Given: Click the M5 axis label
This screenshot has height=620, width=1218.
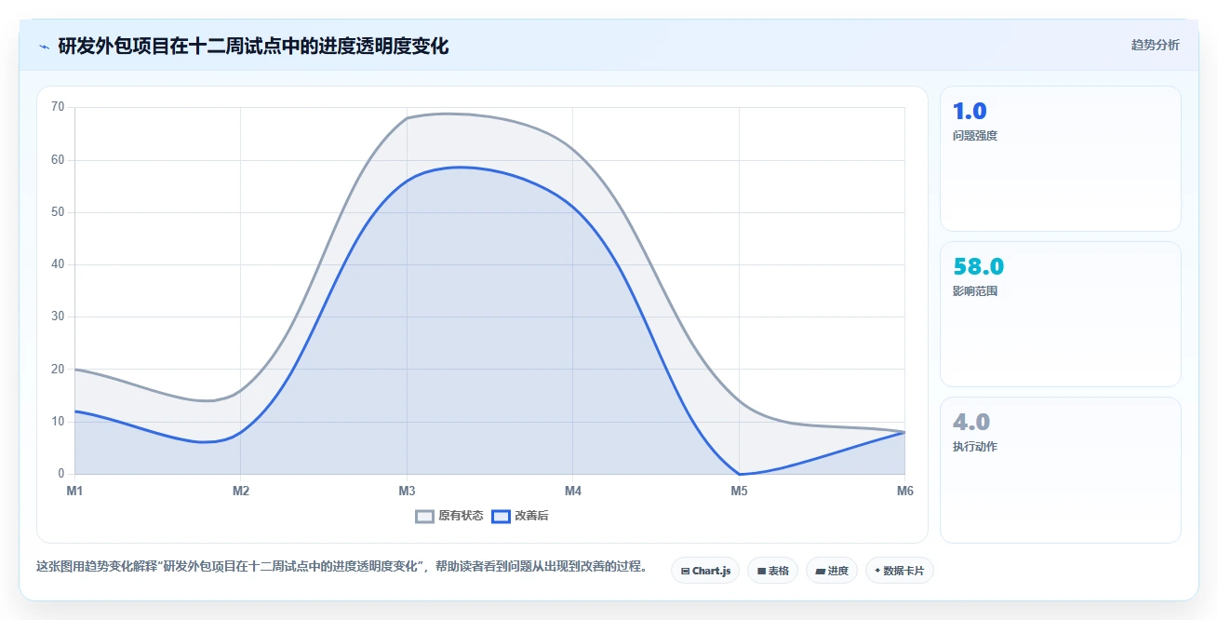Looking at the screenshot, I should (739, 491).
